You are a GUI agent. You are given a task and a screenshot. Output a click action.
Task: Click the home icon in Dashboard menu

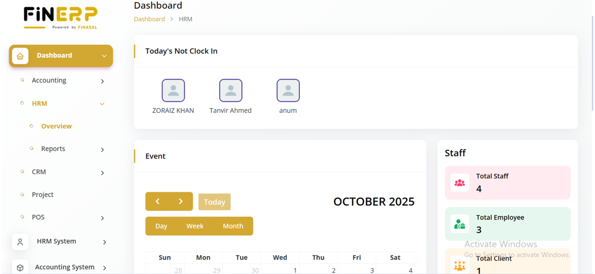(20, 56)
